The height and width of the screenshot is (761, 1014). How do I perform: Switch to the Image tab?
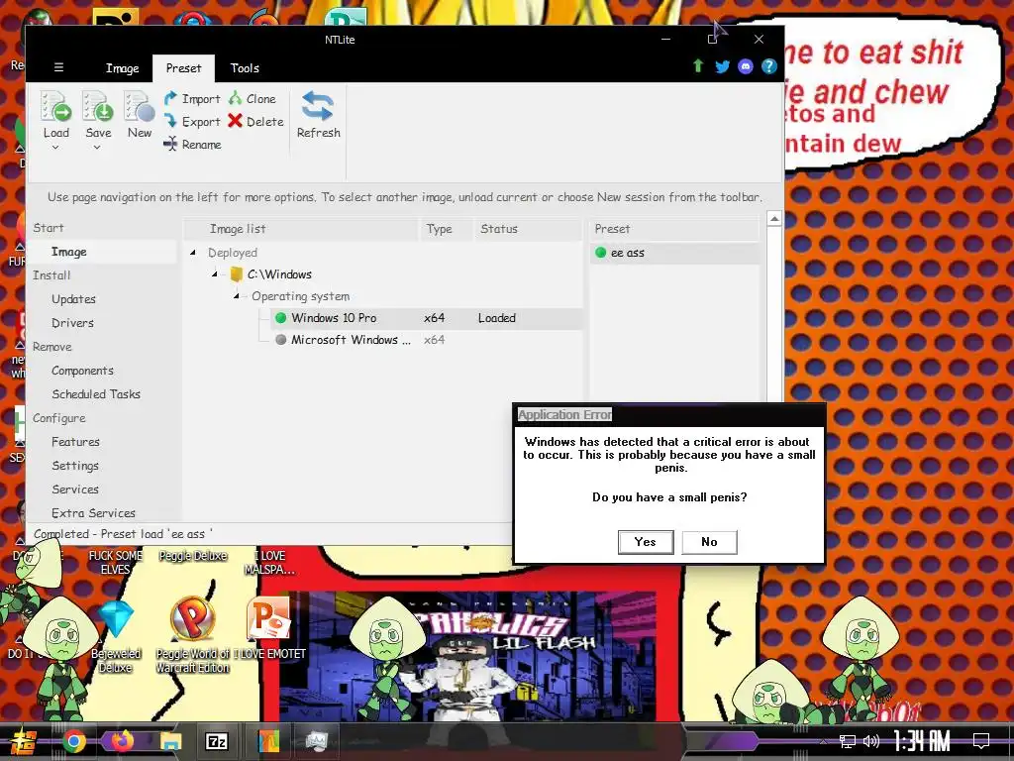click(x=122, y=68)
